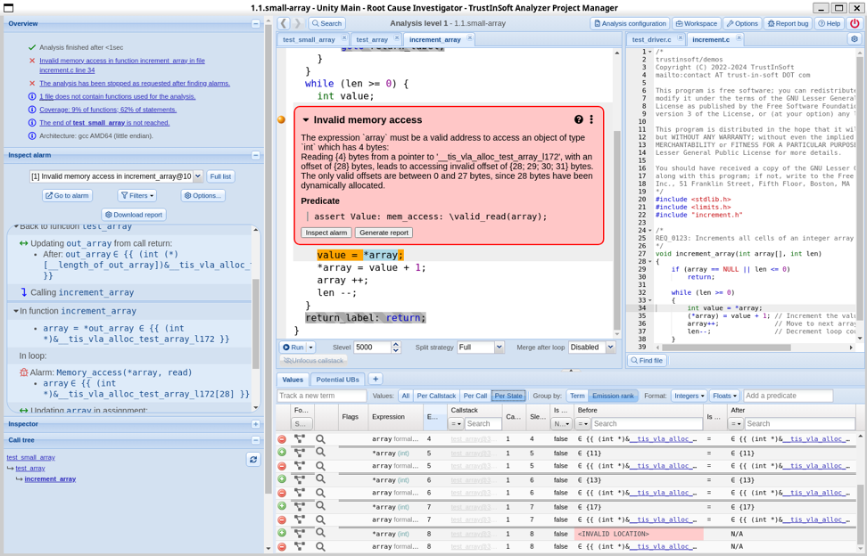Click the orange alarm marker in gutter

point(281,119)
